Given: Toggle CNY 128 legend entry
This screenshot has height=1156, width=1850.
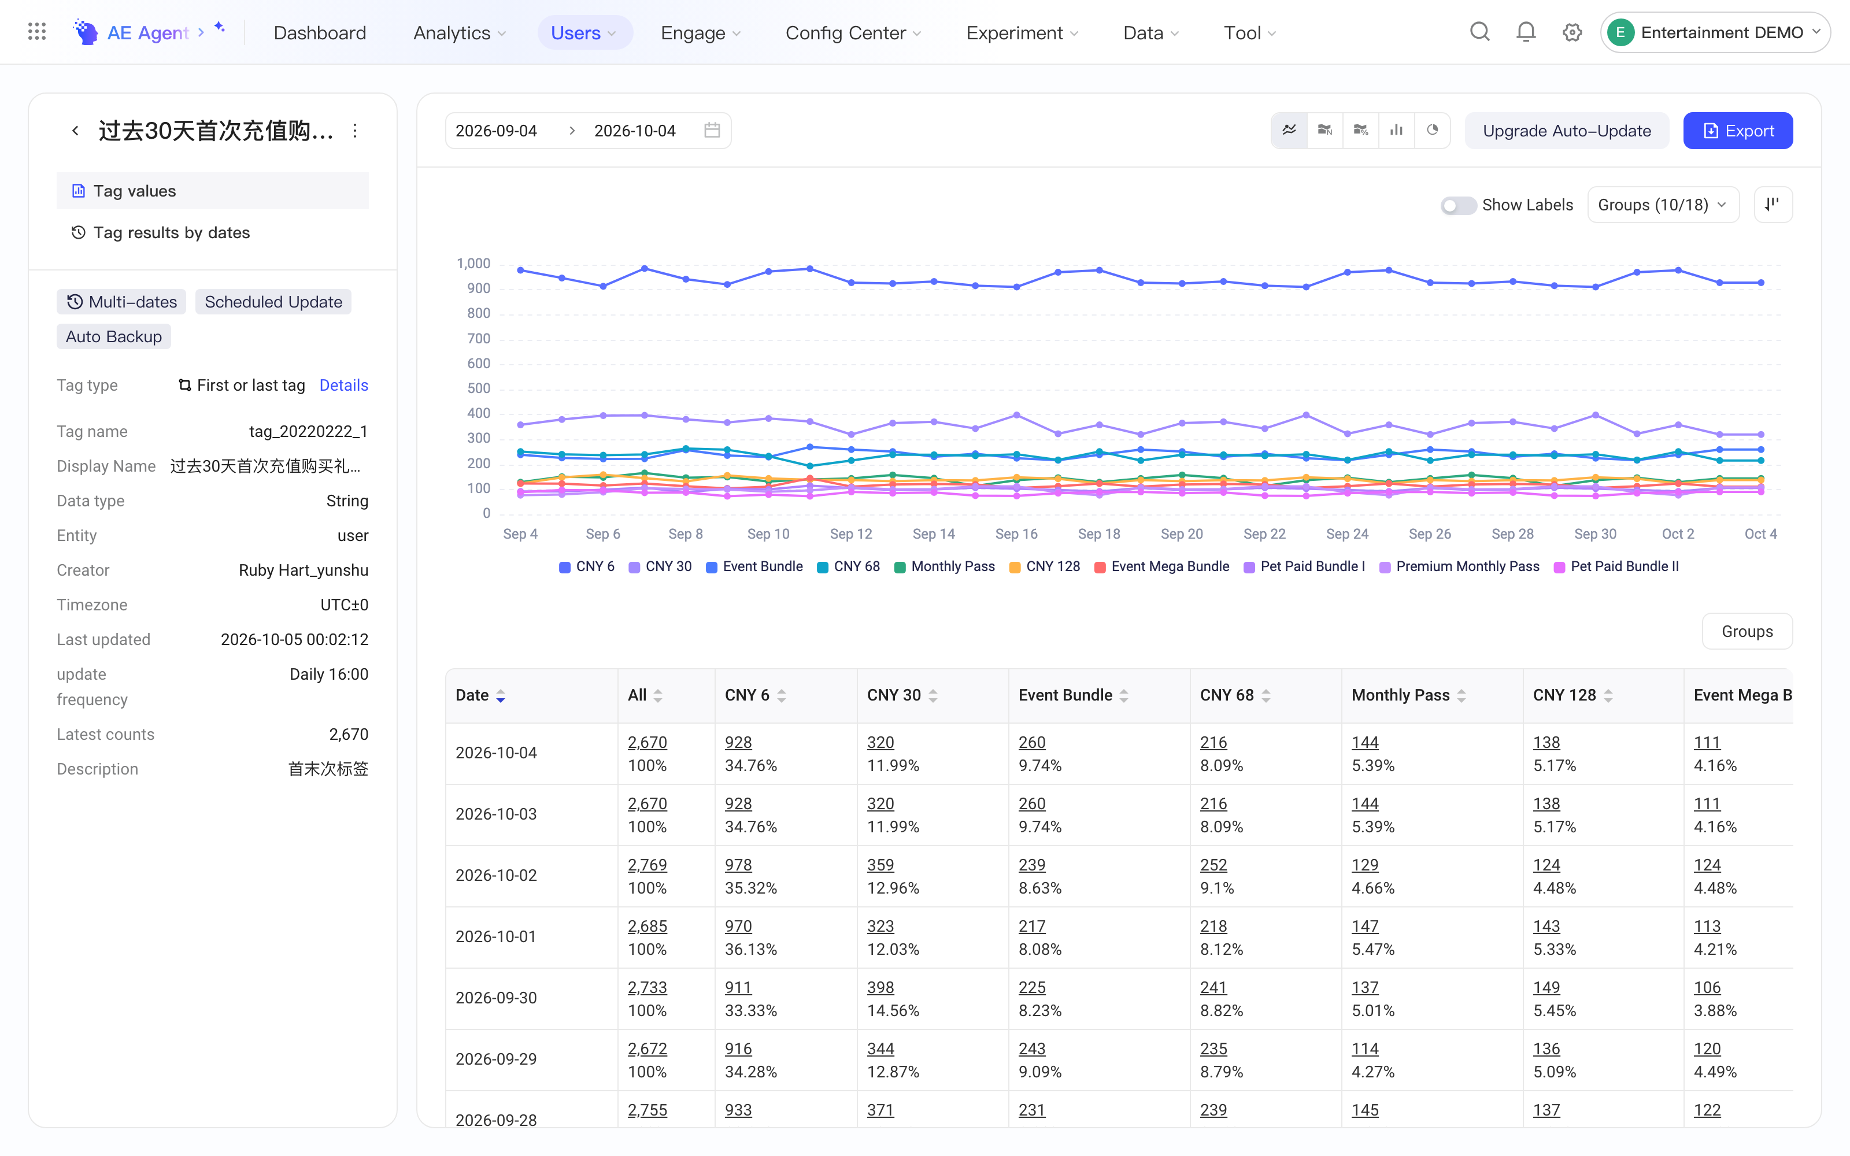Looking at the screenshot, I should tap(1044, 566).
